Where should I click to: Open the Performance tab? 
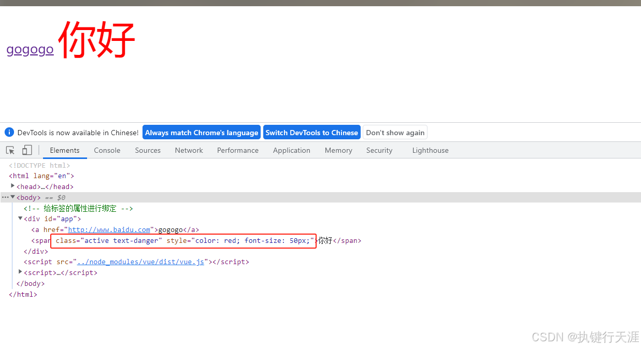[x=237, y=150]
